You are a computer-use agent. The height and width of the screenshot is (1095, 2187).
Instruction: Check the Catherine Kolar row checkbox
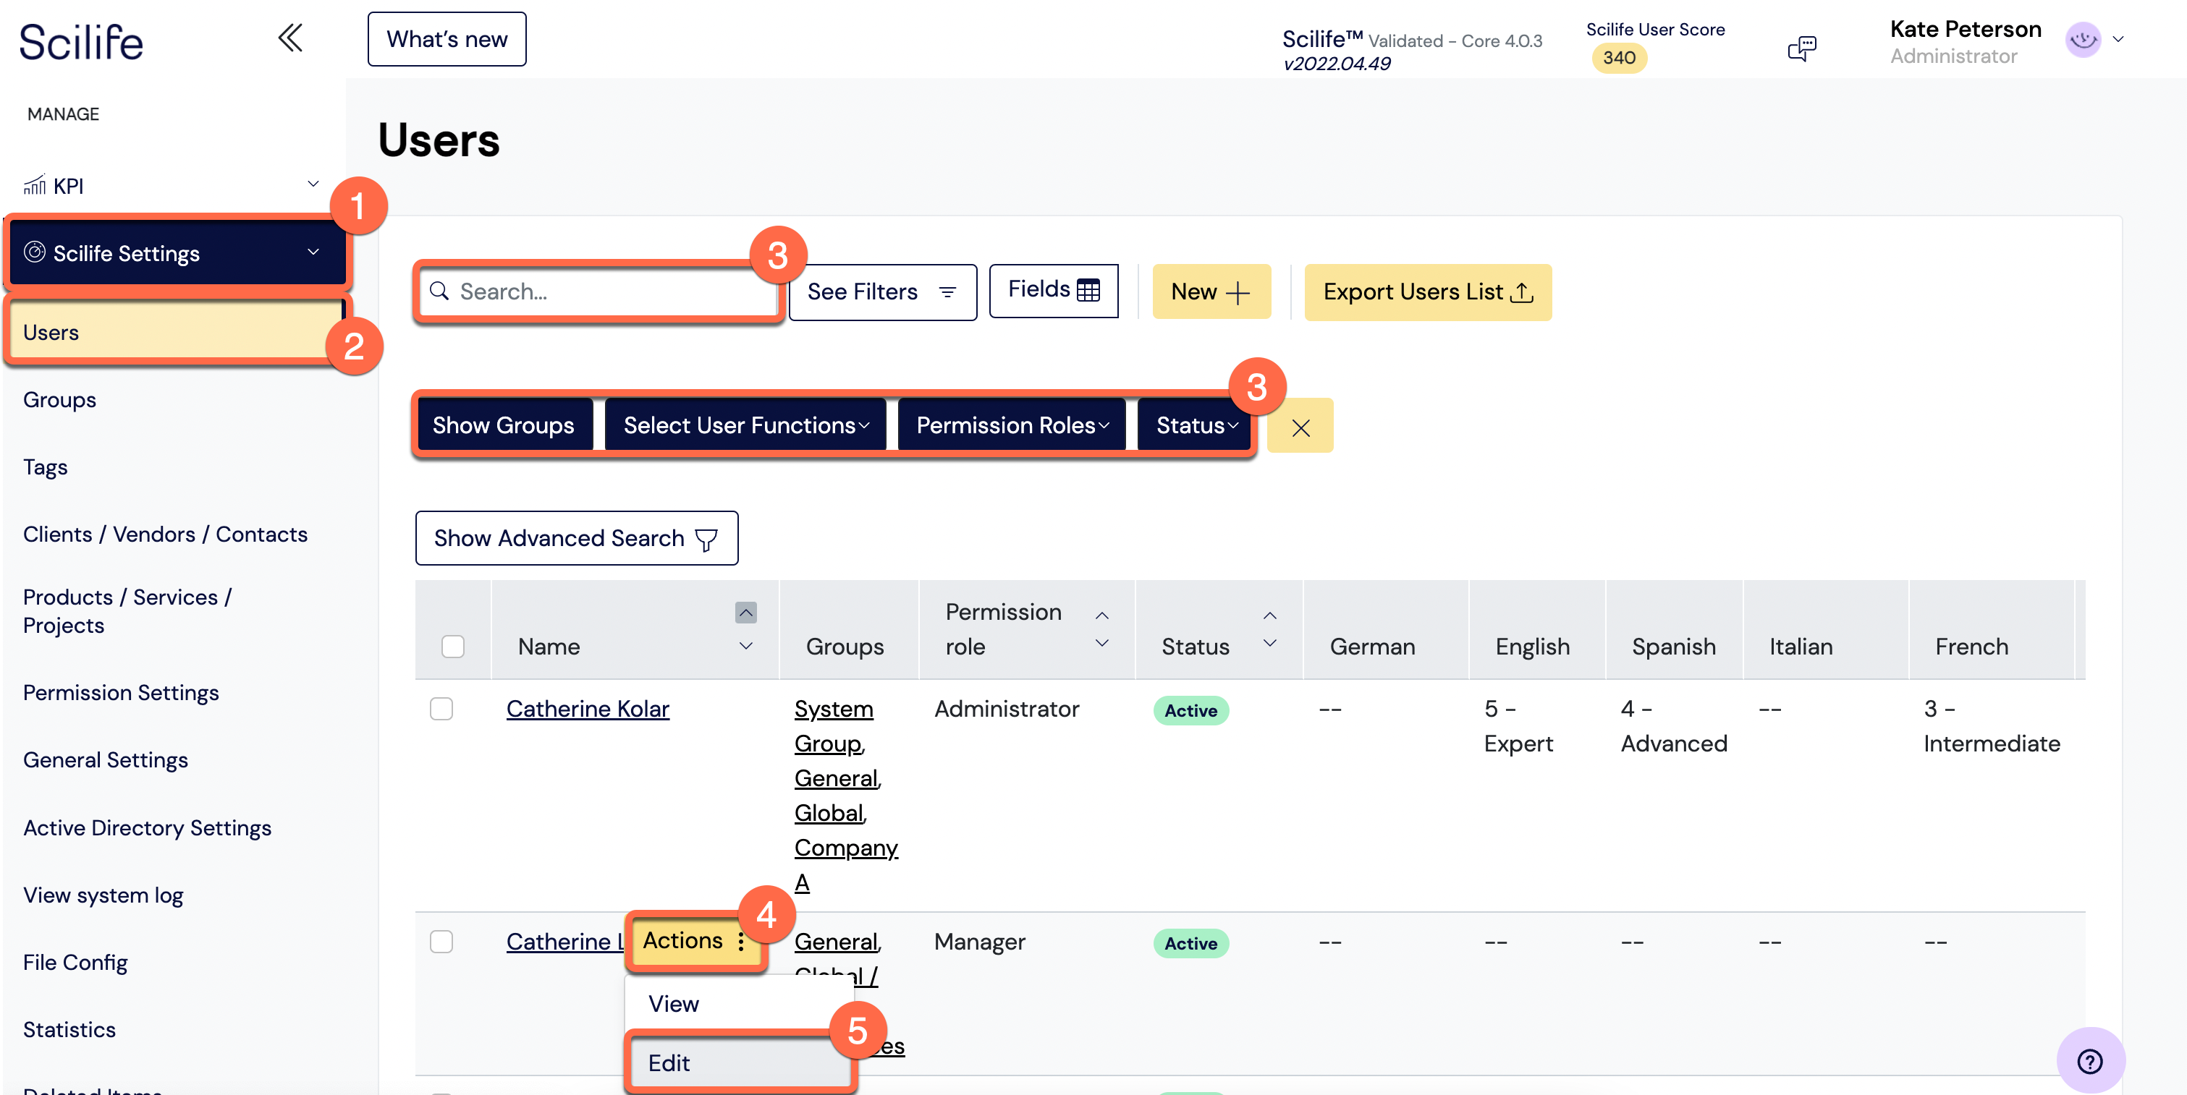[441, 708]
